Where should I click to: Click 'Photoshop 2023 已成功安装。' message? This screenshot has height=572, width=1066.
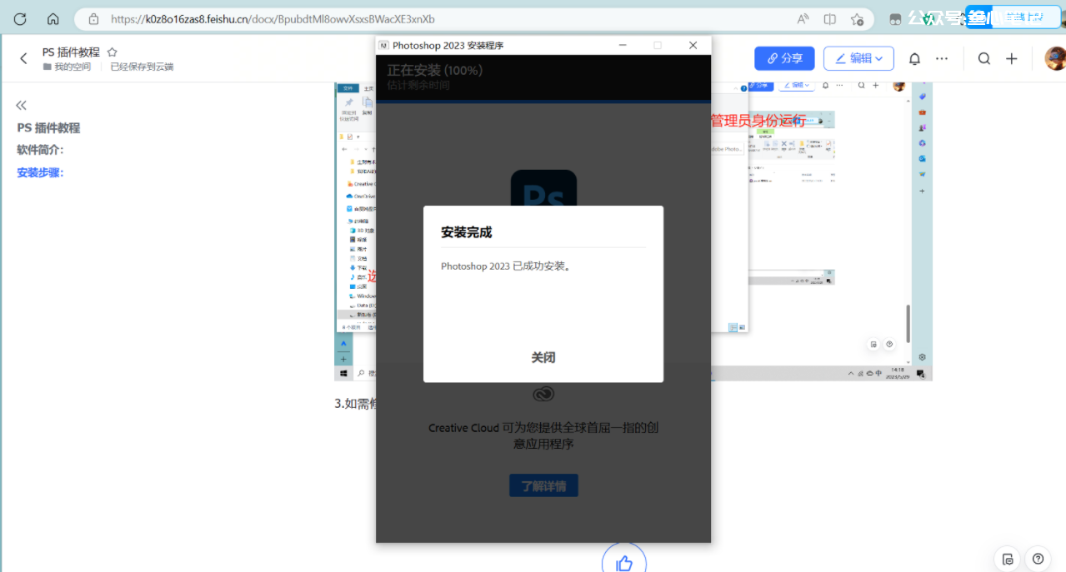coord(506,266)
